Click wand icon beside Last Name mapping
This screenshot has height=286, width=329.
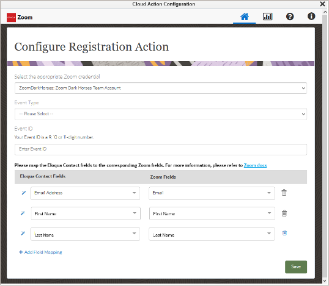pyautogui.click(x=23, y=233)
